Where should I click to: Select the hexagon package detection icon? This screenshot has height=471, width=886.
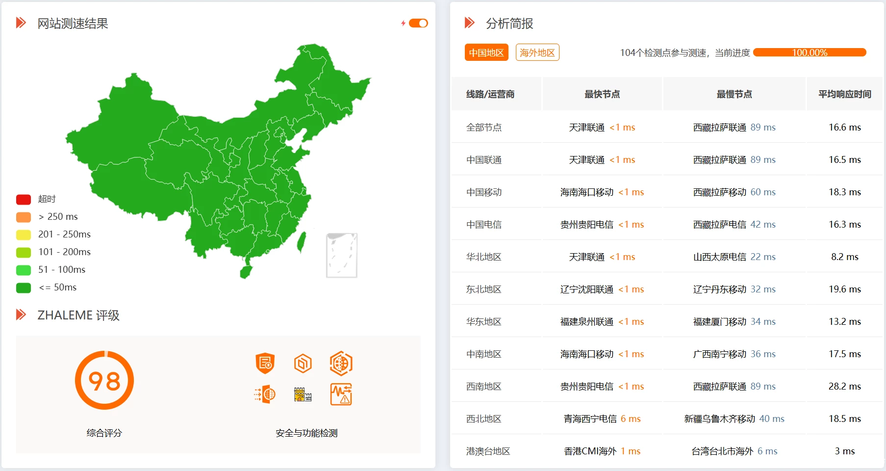click(303, 364)
